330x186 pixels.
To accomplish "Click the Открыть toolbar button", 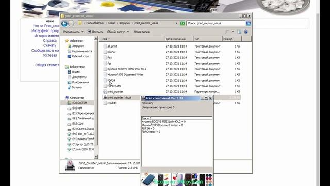I will (x=95, y=32).
